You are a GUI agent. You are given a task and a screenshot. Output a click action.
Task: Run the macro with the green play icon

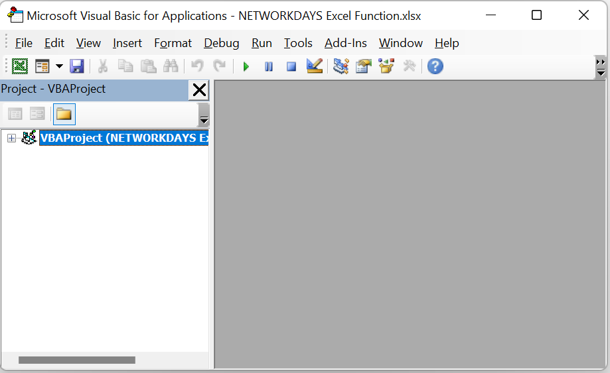click(246, 67)
